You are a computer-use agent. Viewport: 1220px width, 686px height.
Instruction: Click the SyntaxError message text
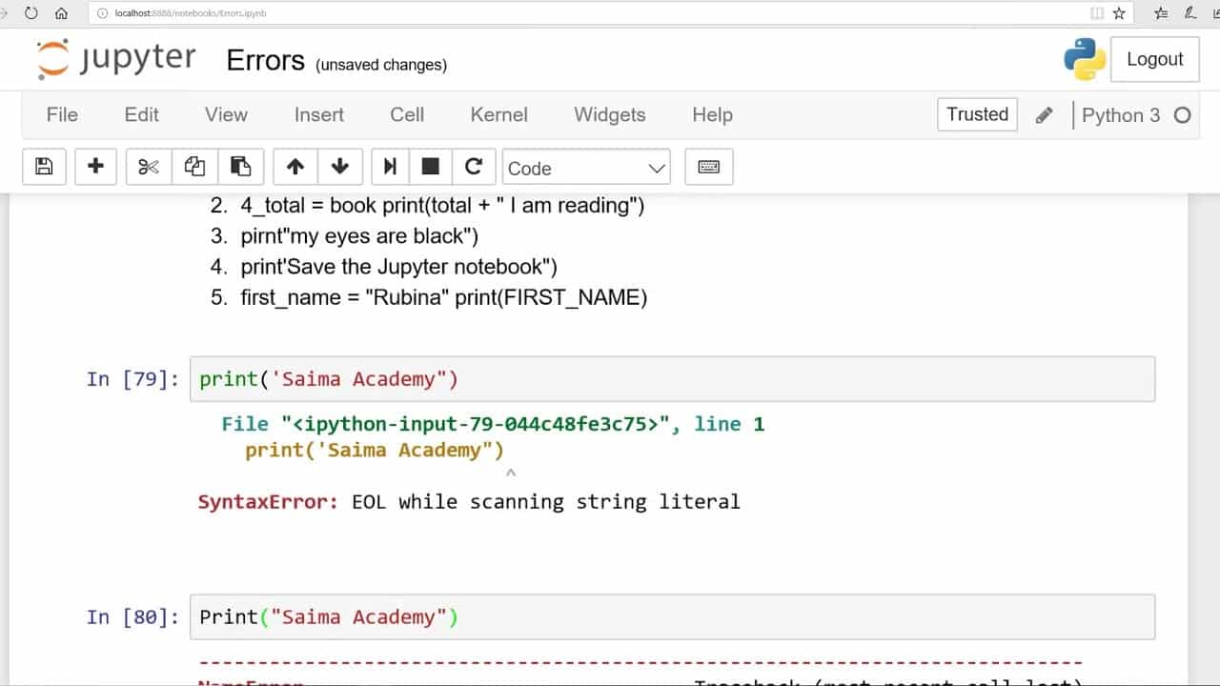tap(469, 501)
